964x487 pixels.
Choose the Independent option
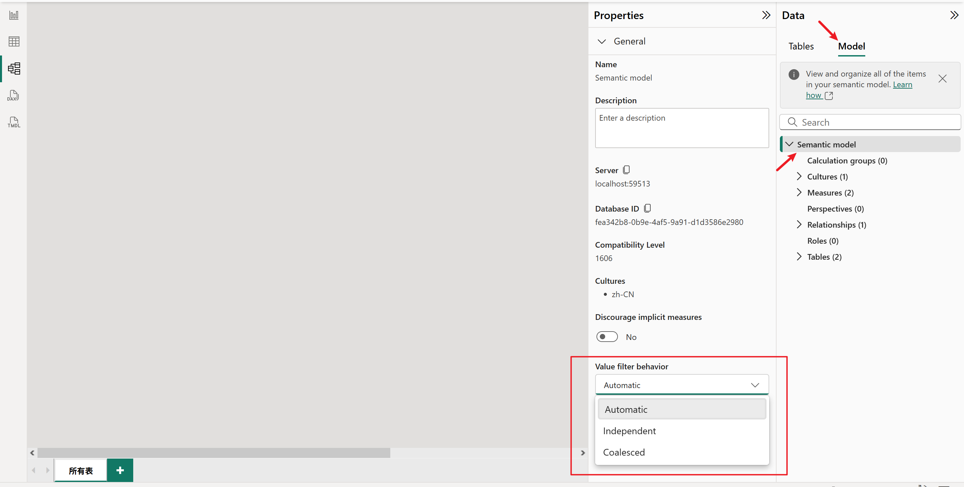pos(629,431)
